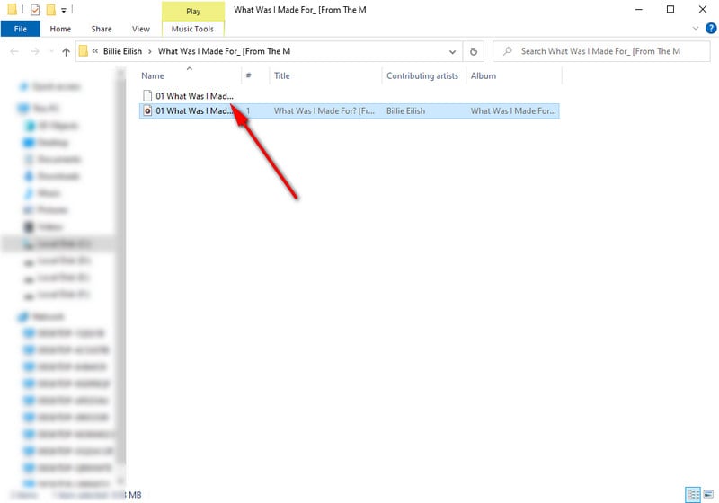Switch to the Large icons view layout
Image resolution: width=719 pixels, height=503 pixels.
tap(708, 495)
